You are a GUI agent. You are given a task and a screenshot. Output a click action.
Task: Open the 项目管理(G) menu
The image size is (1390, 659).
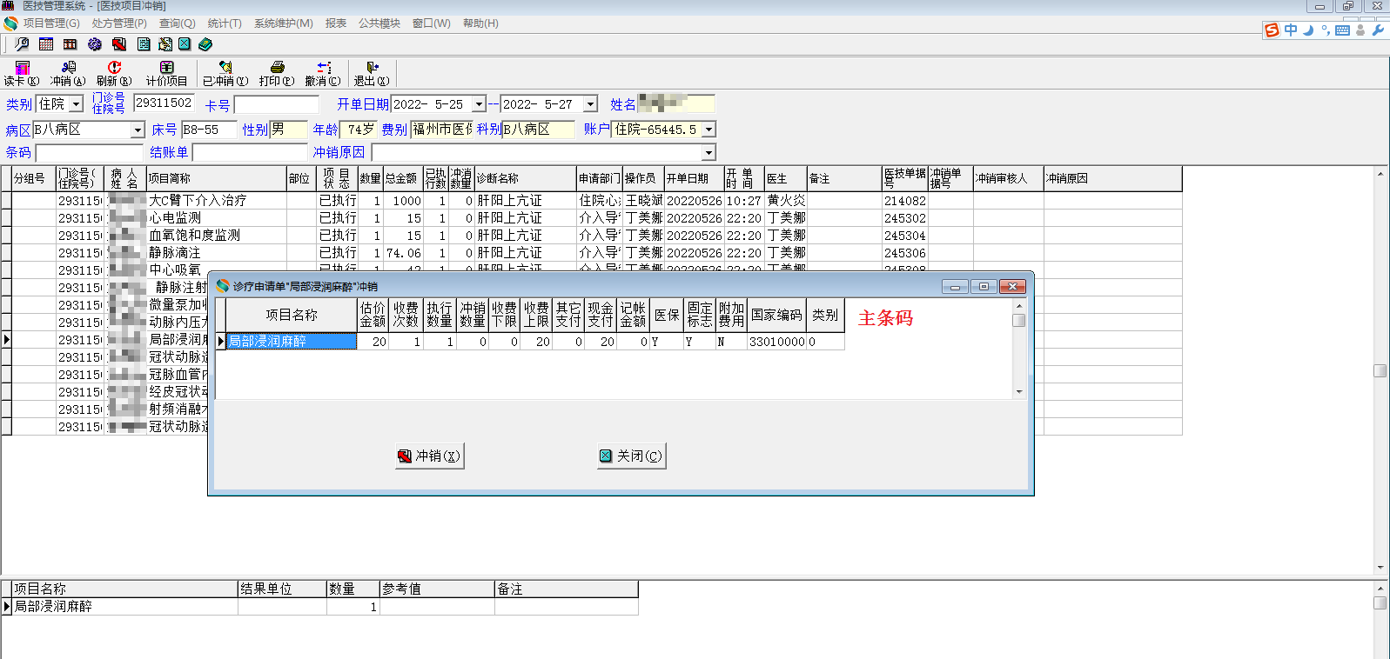tap(50, 23)
